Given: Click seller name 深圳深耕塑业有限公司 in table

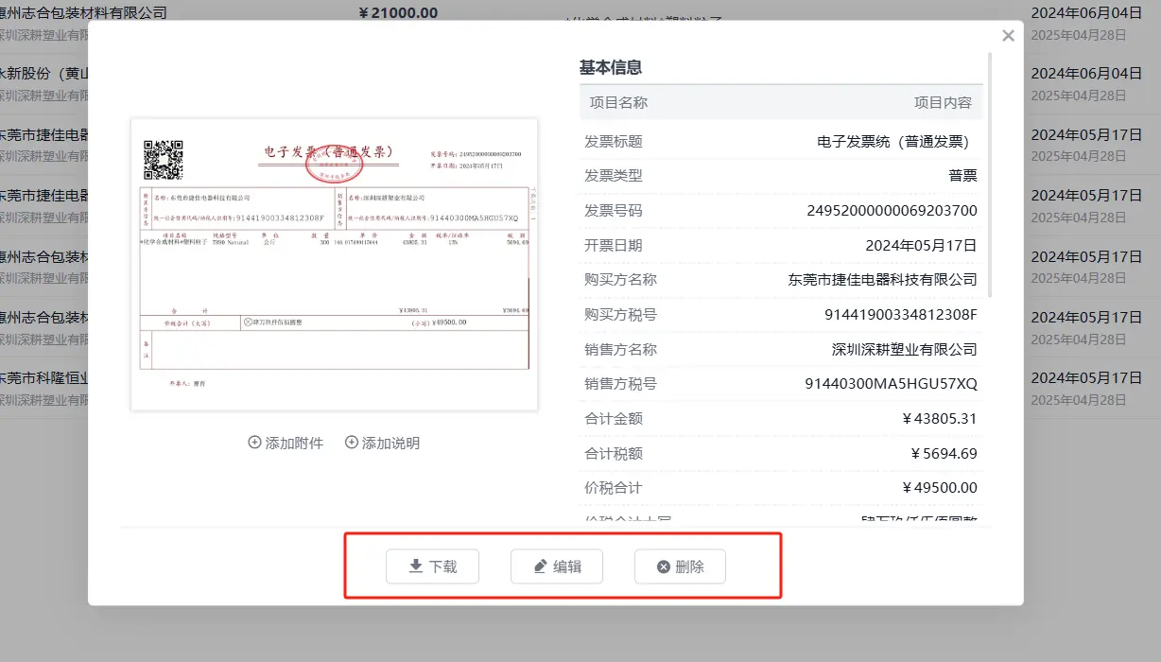Looking at the screenshot, I should pos(904,349).
